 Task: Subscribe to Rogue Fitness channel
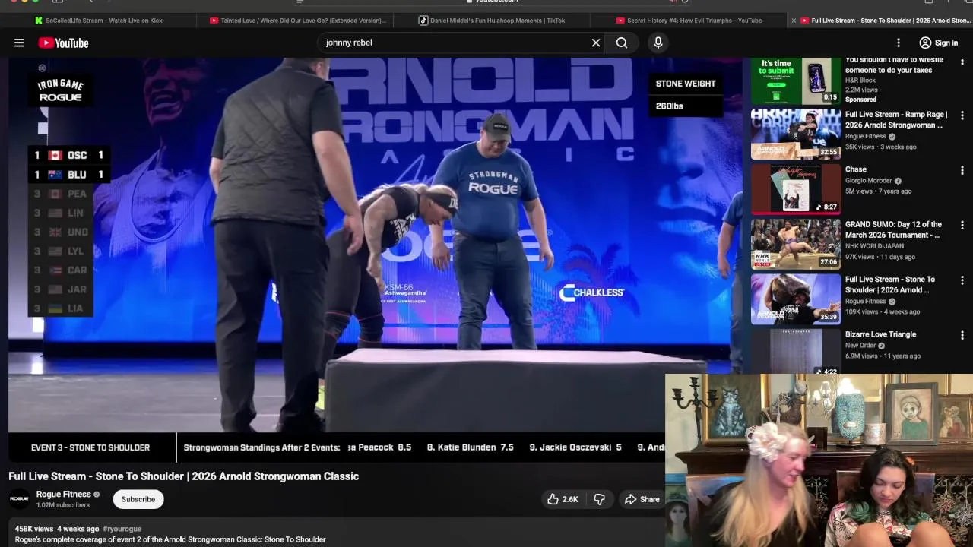click(138, 499)
